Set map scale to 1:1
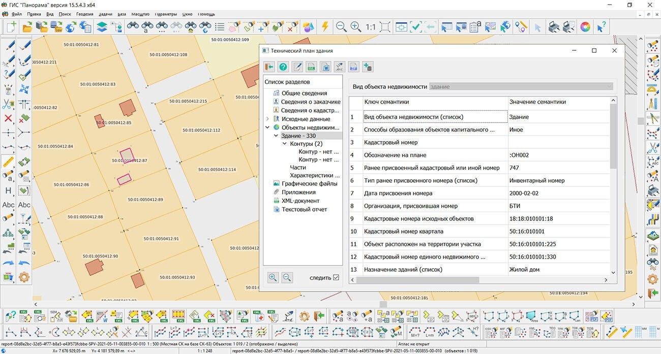 pos(371,27)
